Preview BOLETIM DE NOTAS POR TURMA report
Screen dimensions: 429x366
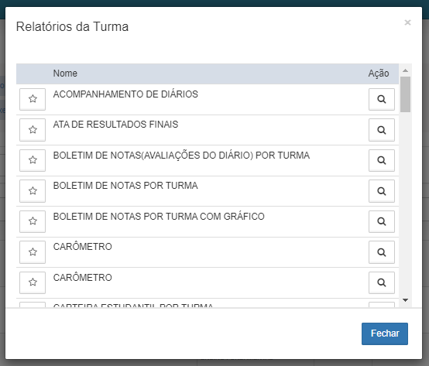[x=382, y=191]
